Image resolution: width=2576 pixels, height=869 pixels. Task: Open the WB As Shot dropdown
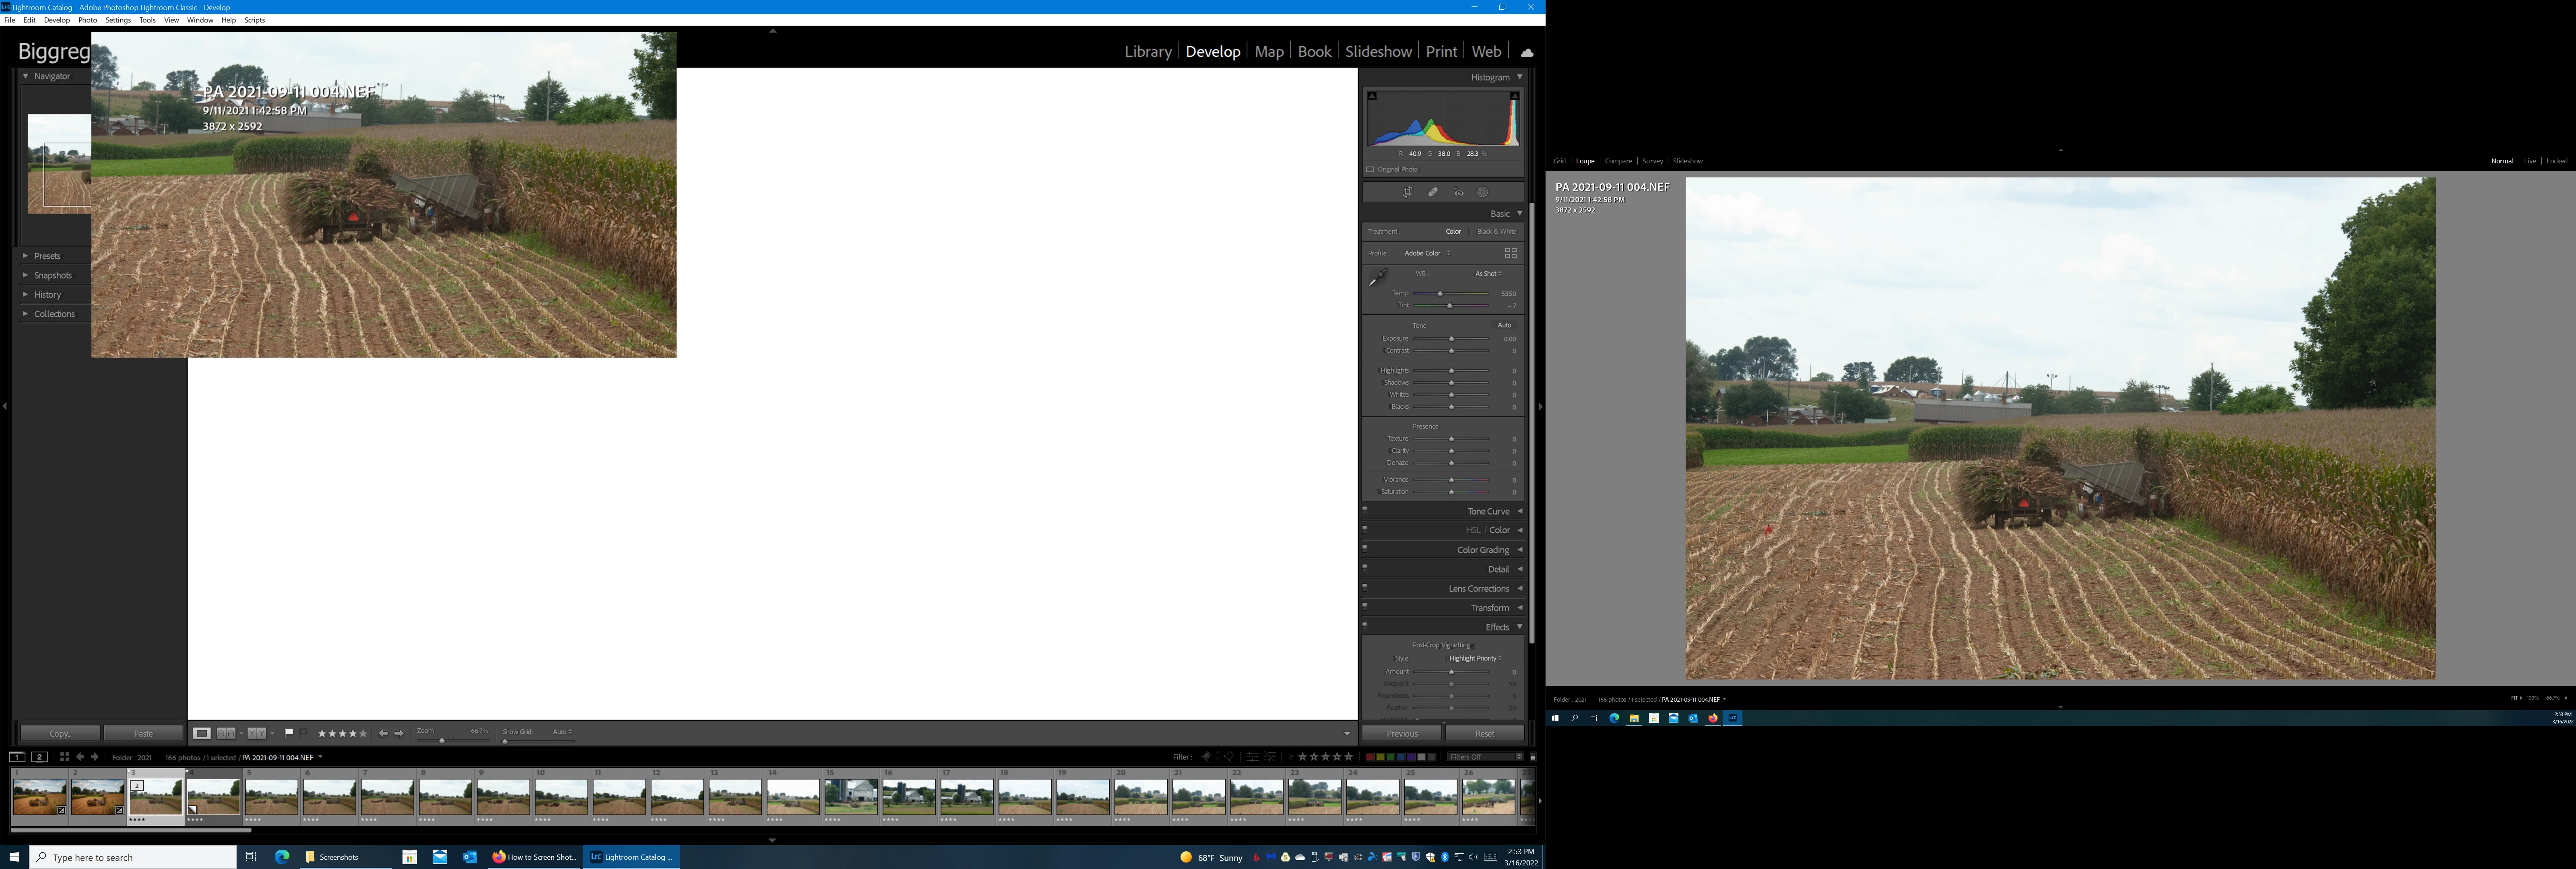point(1488,273)
